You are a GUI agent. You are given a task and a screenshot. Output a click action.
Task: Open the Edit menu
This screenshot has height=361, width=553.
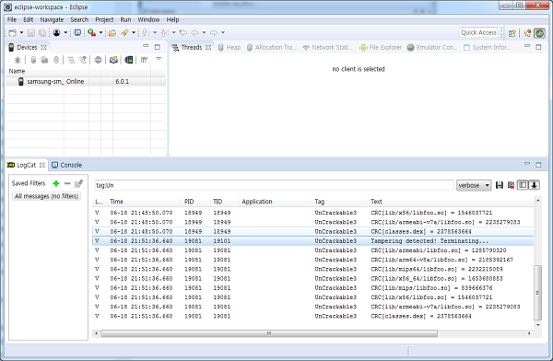click(x=29, y=19)
